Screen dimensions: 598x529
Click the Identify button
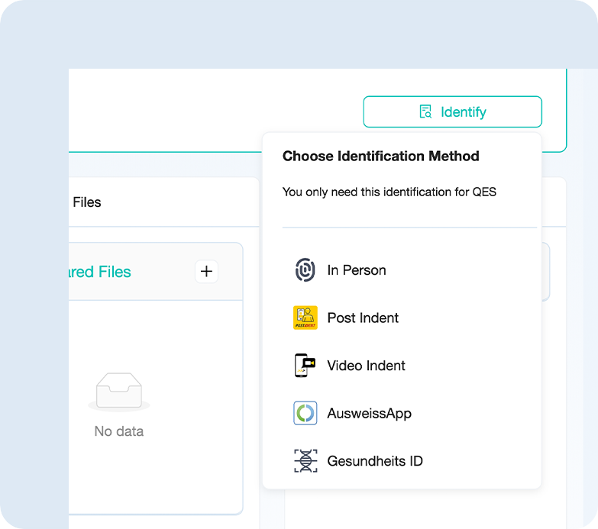(452, 111)
